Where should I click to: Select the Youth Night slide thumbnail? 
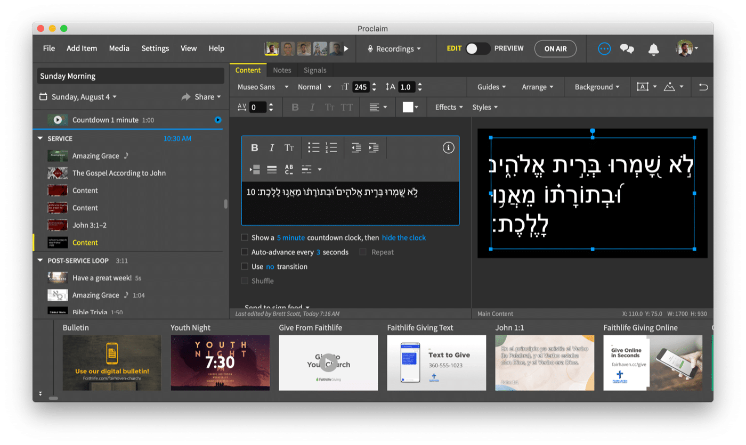(x=220, y=362)
